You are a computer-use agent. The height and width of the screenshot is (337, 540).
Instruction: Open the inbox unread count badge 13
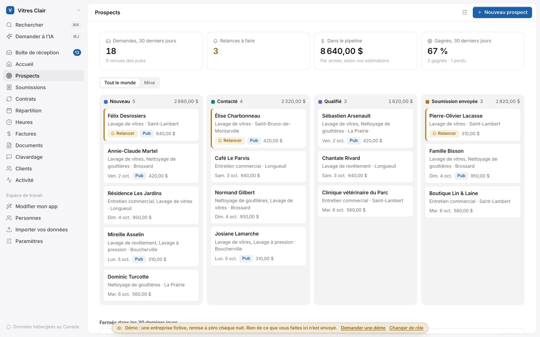click(x=77, y=52)
